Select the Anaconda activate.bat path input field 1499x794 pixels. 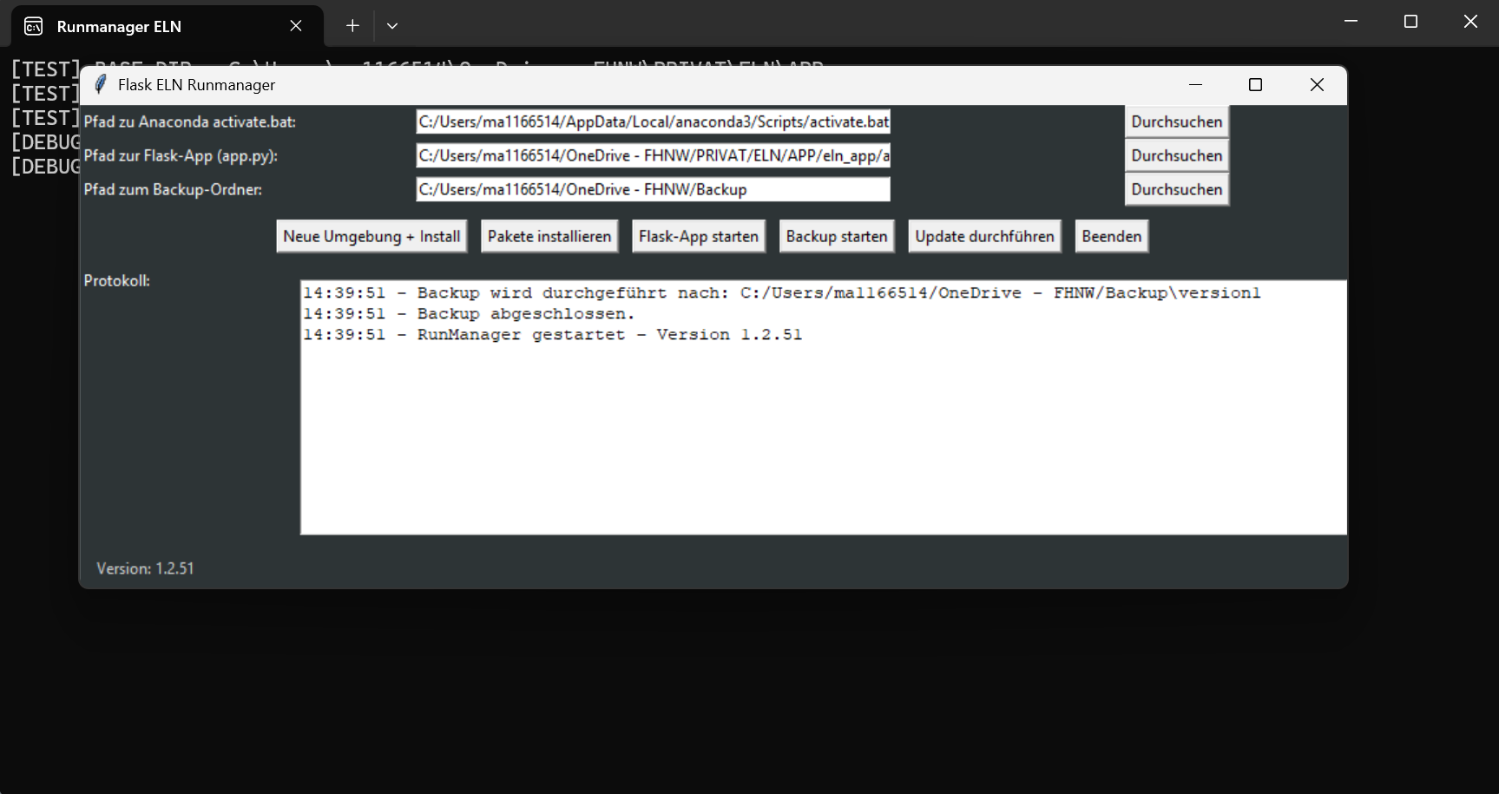(x=654, y=121)
